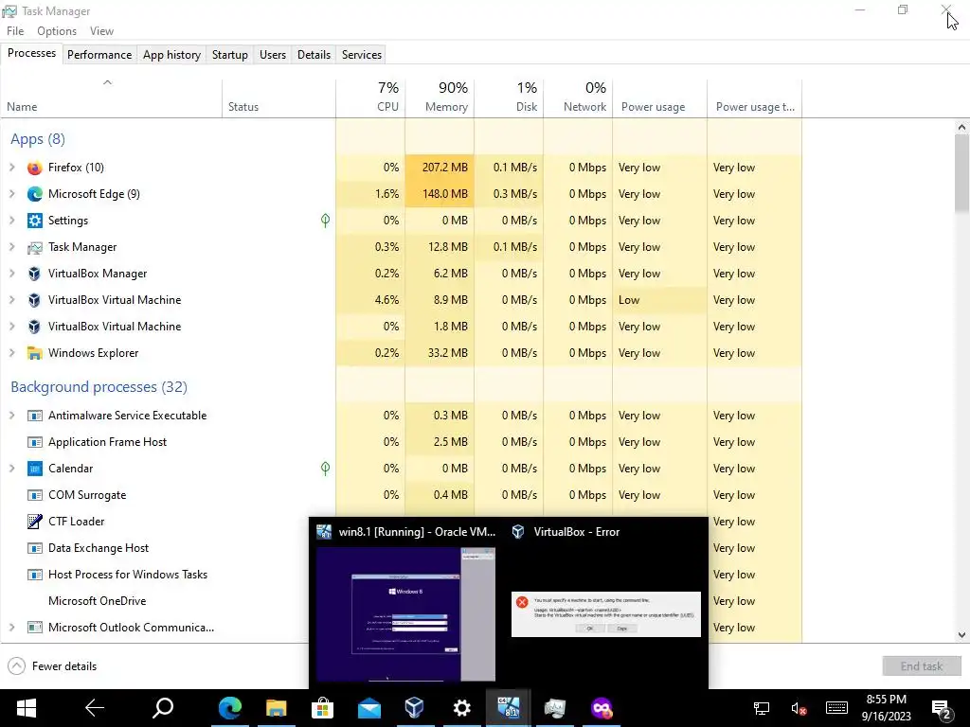
Task: Click the green leaf status icon for Calendar
Action: (x=326, y=469)
